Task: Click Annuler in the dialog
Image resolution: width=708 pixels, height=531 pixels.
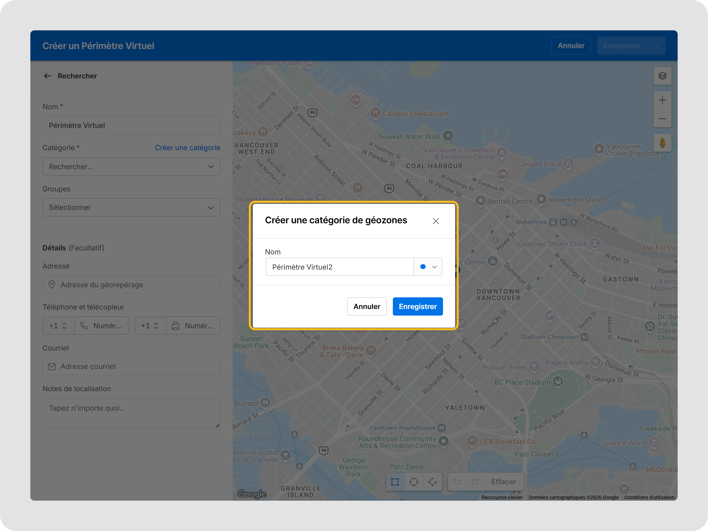Action: [x=366, y=306]
